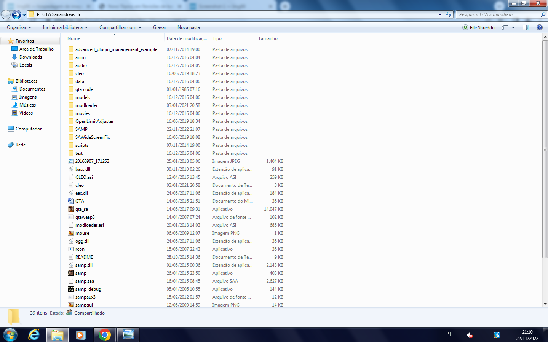Click the Computador icon in navigation pane
Image resolution: width=548 pixels, height=342 pixels.
click(11, 129)
